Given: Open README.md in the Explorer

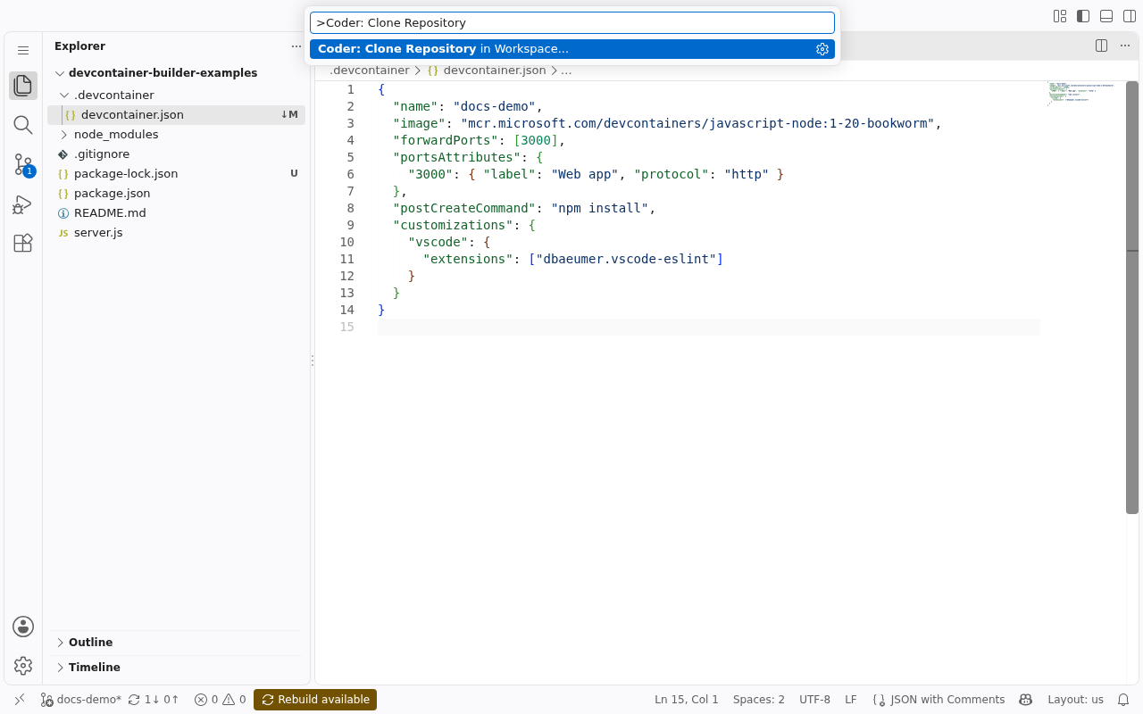Looking at the screenshot, I should point(177,212).
